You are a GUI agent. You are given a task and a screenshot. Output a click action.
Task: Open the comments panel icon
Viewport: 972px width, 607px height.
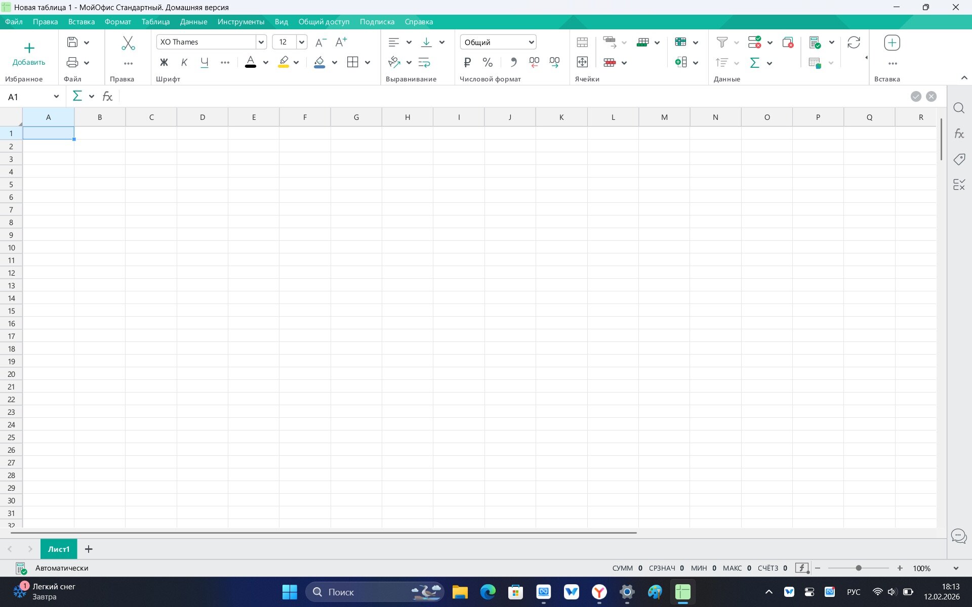[959, 536]
